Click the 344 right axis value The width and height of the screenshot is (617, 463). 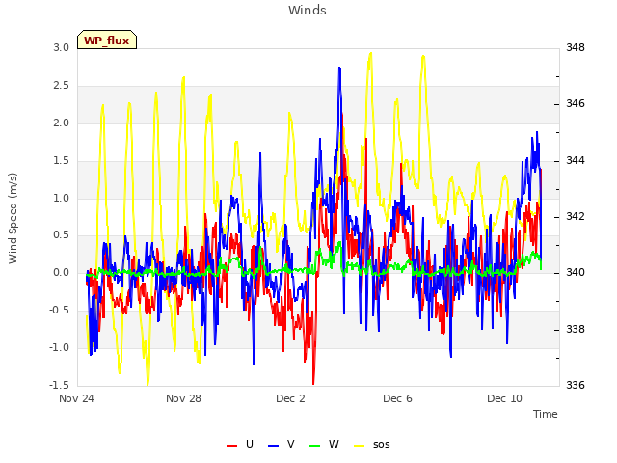[576, 161]
